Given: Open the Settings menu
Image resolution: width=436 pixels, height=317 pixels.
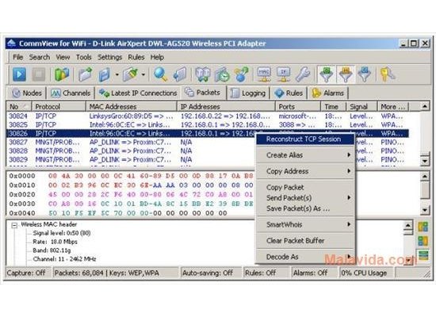Looking at the screenshot, I should (109, 57).
